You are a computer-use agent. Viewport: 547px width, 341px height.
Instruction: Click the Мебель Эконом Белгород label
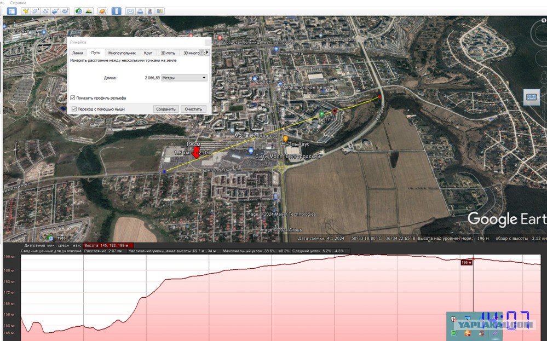(x=309, y=88)
